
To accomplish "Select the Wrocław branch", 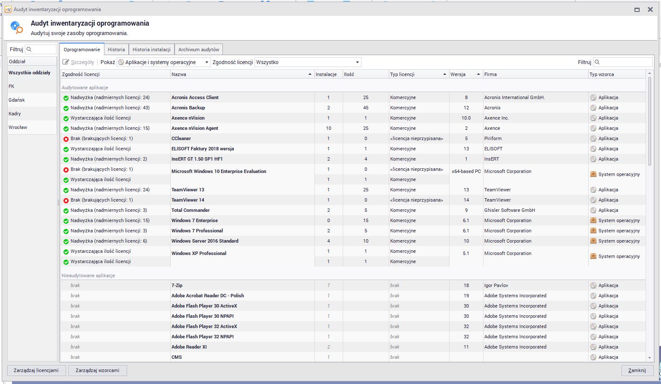I will (x=32, y=127).
